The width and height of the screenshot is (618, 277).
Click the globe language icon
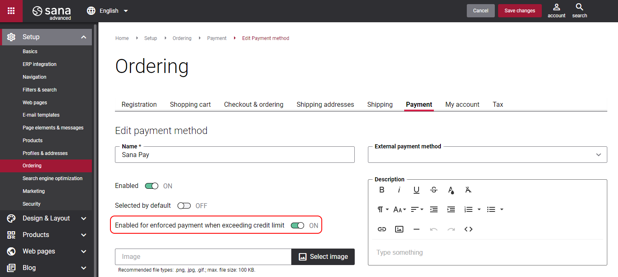coord(91,11)
